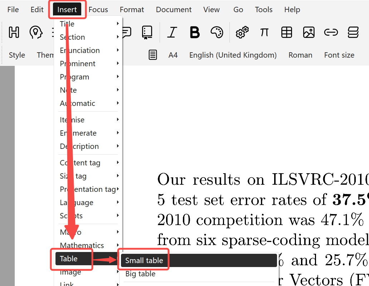The width and height of the screenshot is (369, 286).
Task: Click the speech bubble note icon
Action: coord(127,32)
